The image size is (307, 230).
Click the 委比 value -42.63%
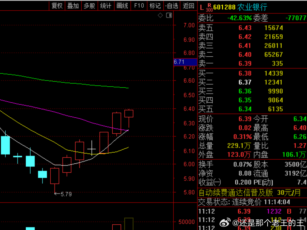coord(239,18)
